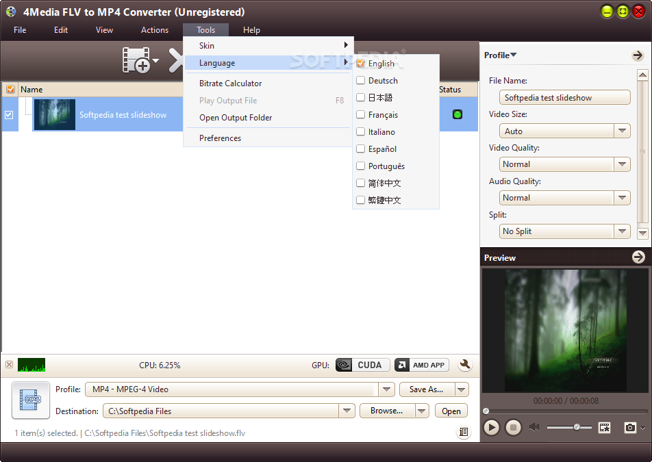
Task: Click the green CPU usage graph
Action: tap(32, 365)
